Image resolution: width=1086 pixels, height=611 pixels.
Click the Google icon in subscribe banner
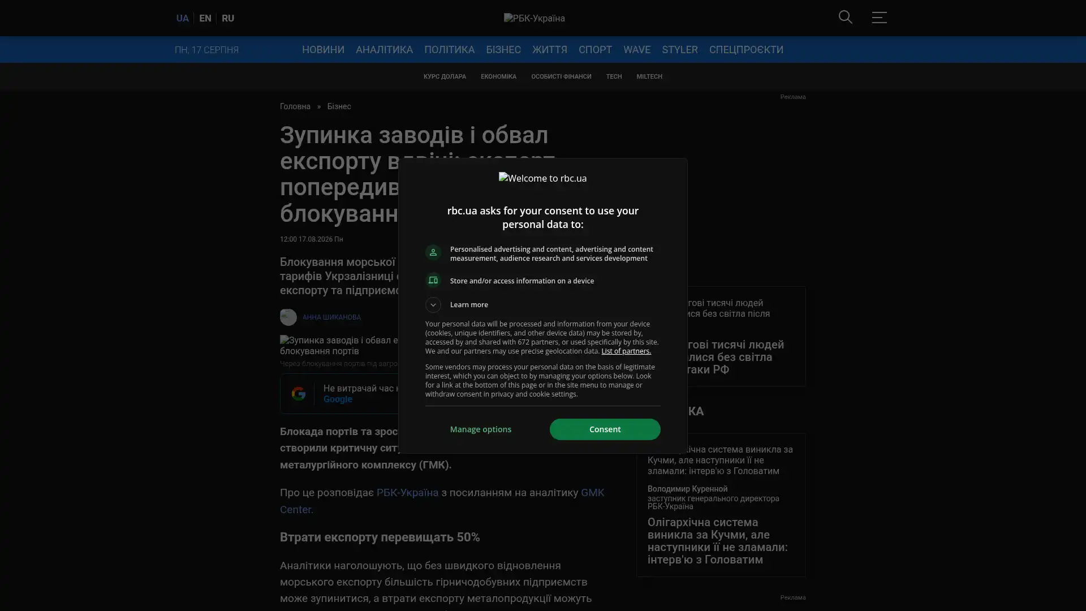pos(298,394)
